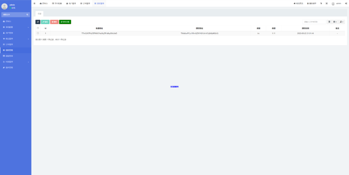This screenshot has width=349, height=175.
Task: Open the export data dropdown
Action: (342, 22)
